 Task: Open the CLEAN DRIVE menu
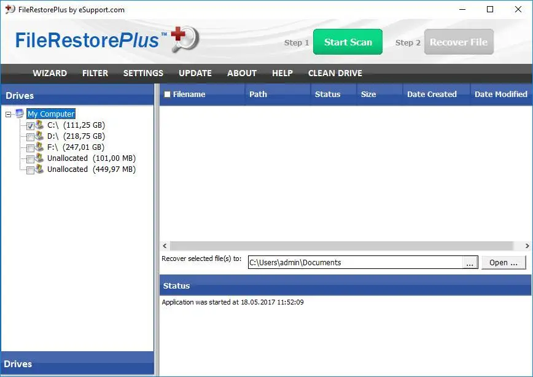coord(335,73)
